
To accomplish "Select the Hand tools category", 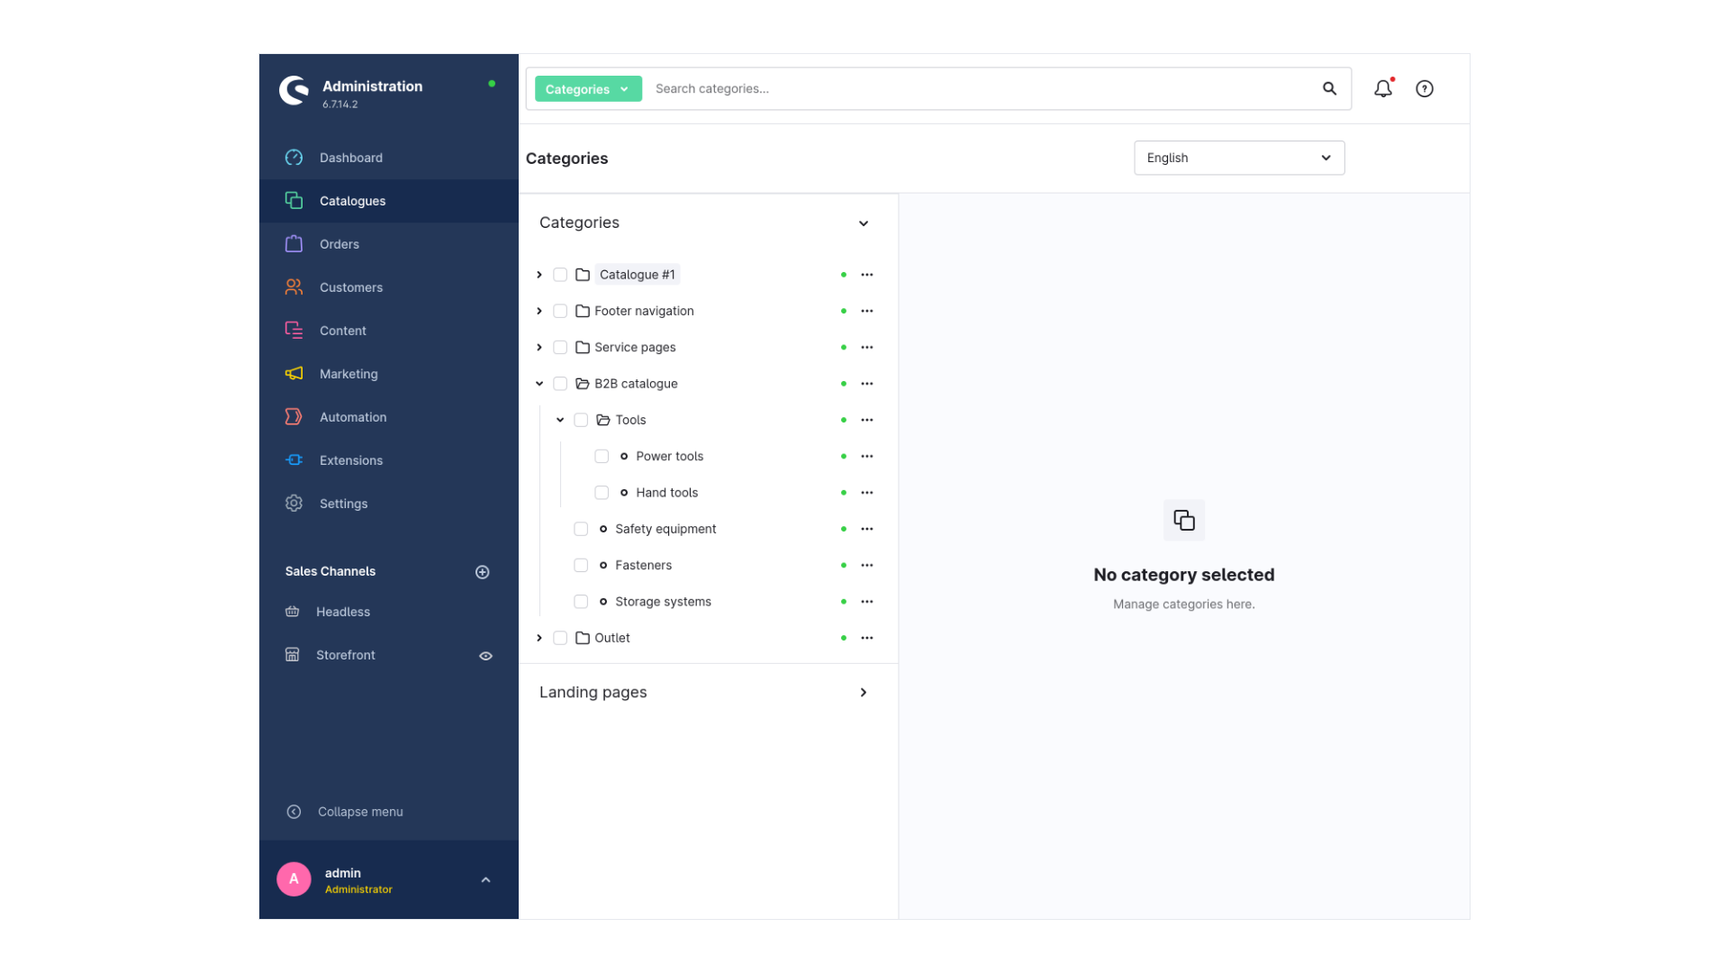I will pos(666,493).
